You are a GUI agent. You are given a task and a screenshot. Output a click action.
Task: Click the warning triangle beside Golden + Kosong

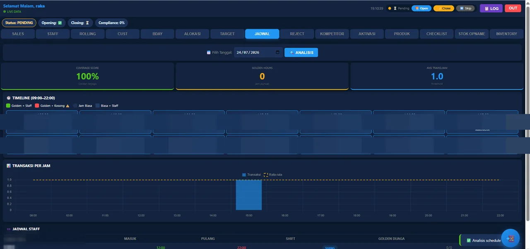67,106
